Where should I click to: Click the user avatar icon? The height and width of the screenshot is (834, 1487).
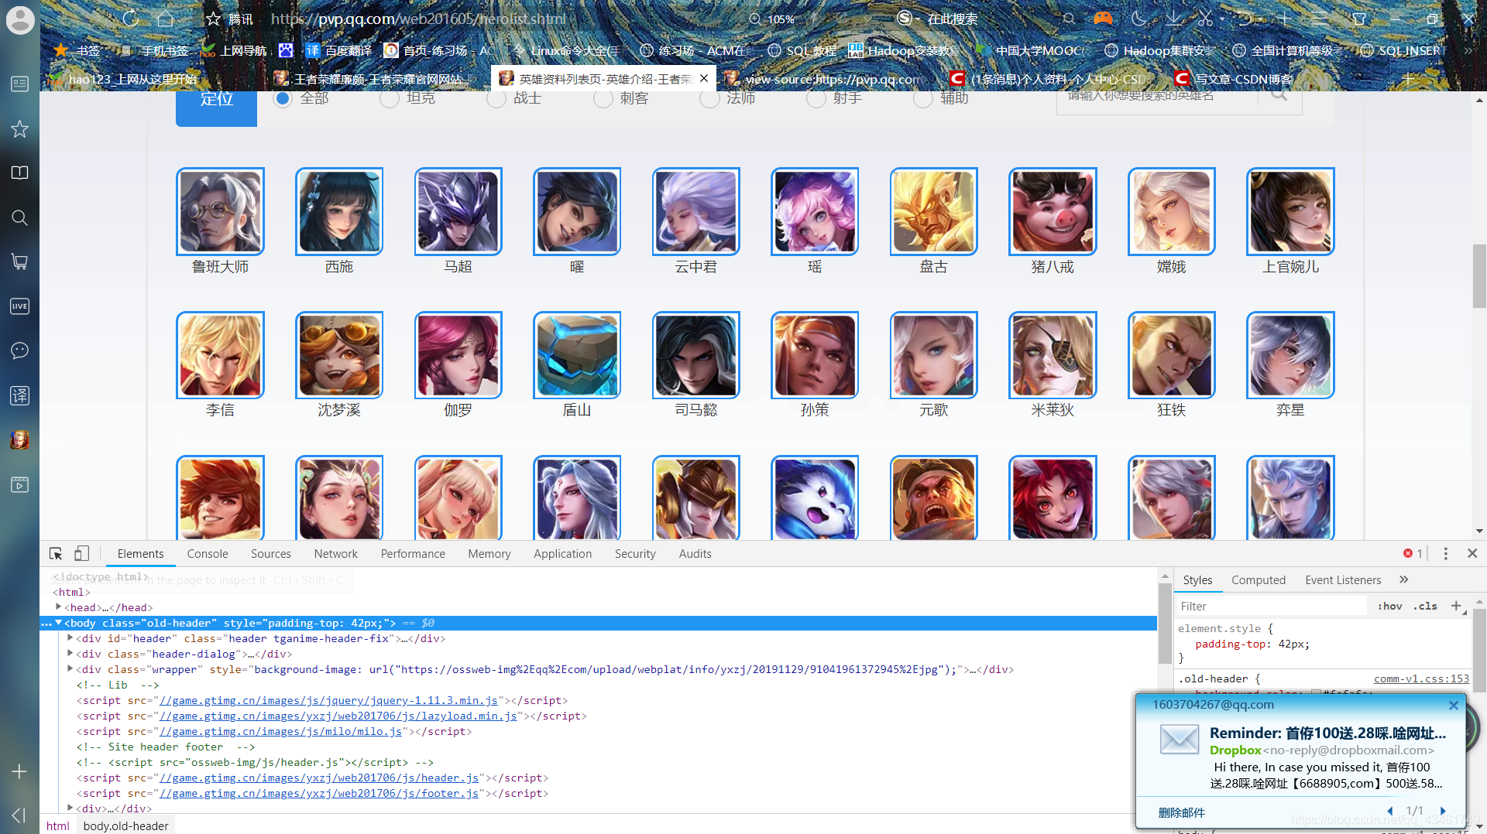tap(20, 19)
